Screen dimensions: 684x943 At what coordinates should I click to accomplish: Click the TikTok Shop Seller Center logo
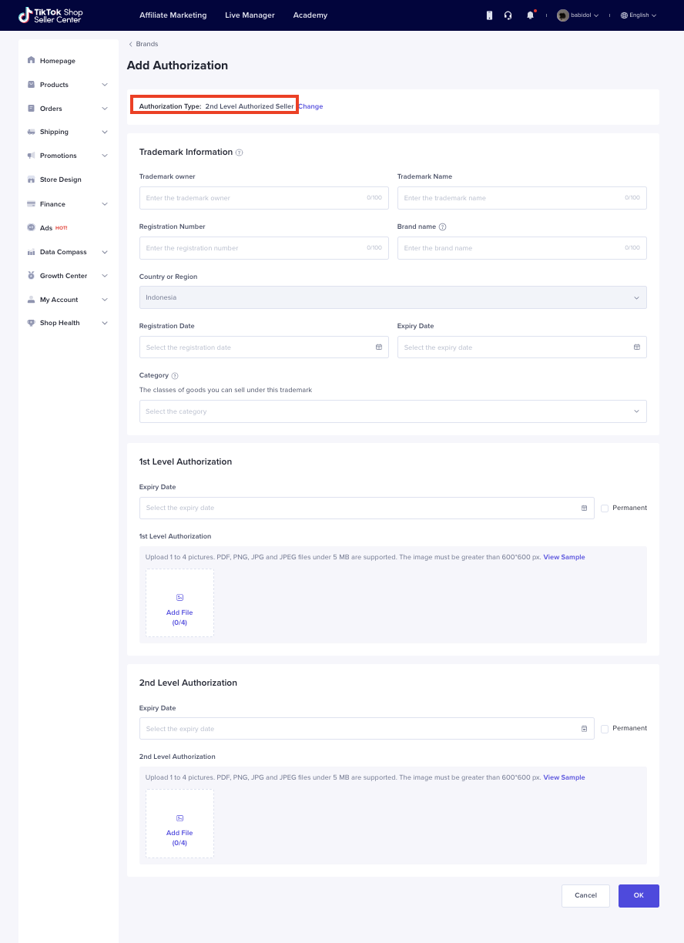[51, 15]
